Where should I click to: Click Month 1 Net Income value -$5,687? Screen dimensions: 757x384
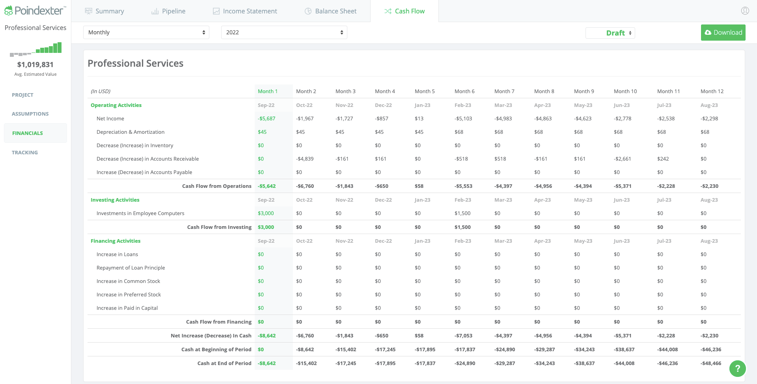pyautogui.click(x=267, y=118)
